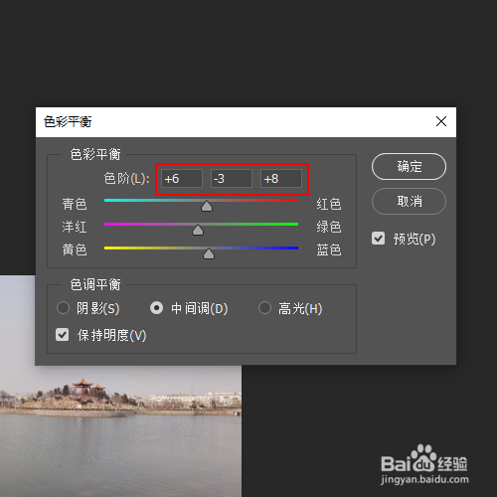Click the 黄色–蓝色 slider handle
The width and height of the screenshot is (497, 497).
tap(209, 253)
